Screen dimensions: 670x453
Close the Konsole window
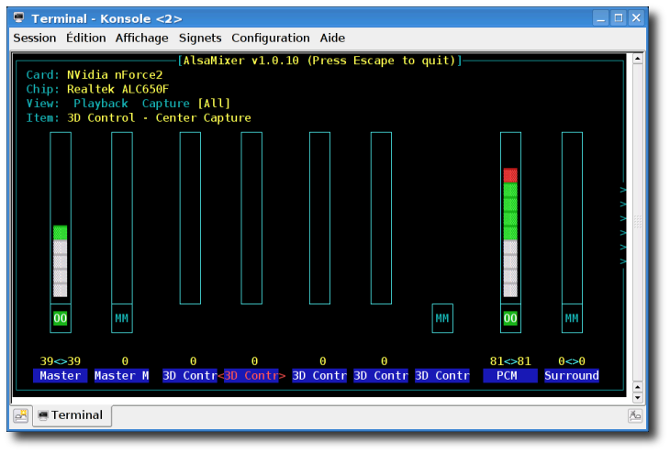(635, 18)
